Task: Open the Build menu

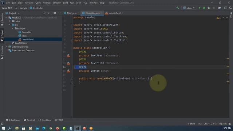Action: coord(65,3)
